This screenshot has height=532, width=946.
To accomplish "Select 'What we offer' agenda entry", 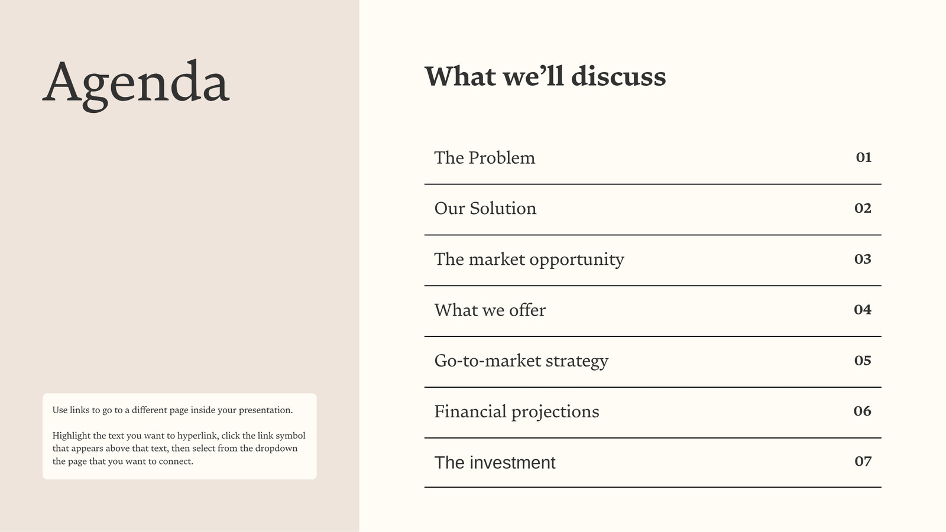I will [490, 310].
